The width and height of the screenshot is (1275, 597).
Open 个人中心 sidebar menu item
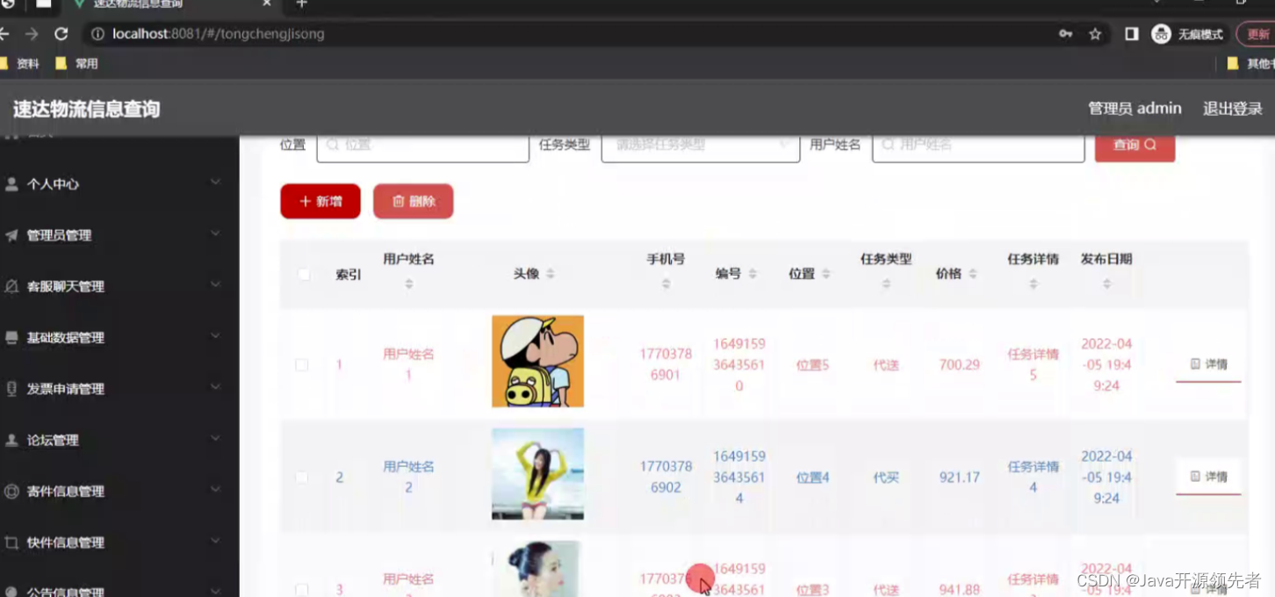click(x=119, y=184)
